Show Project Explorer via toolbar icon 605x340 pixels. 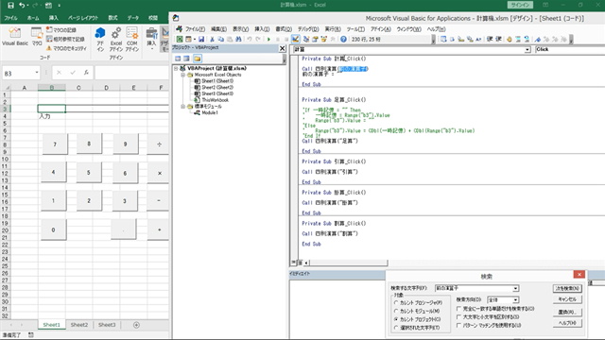306,39
